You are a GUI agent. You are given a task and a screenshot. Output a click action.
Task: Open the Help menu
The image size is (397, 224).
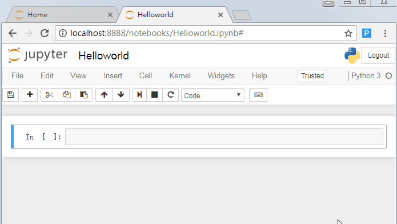coord(259,76)
